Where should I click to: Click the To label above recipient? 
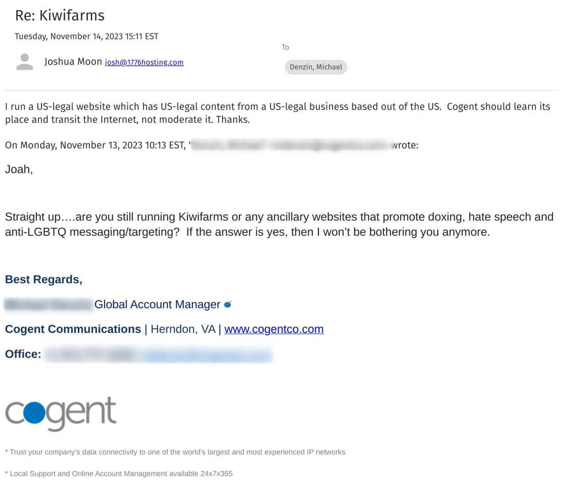point(285,47)
